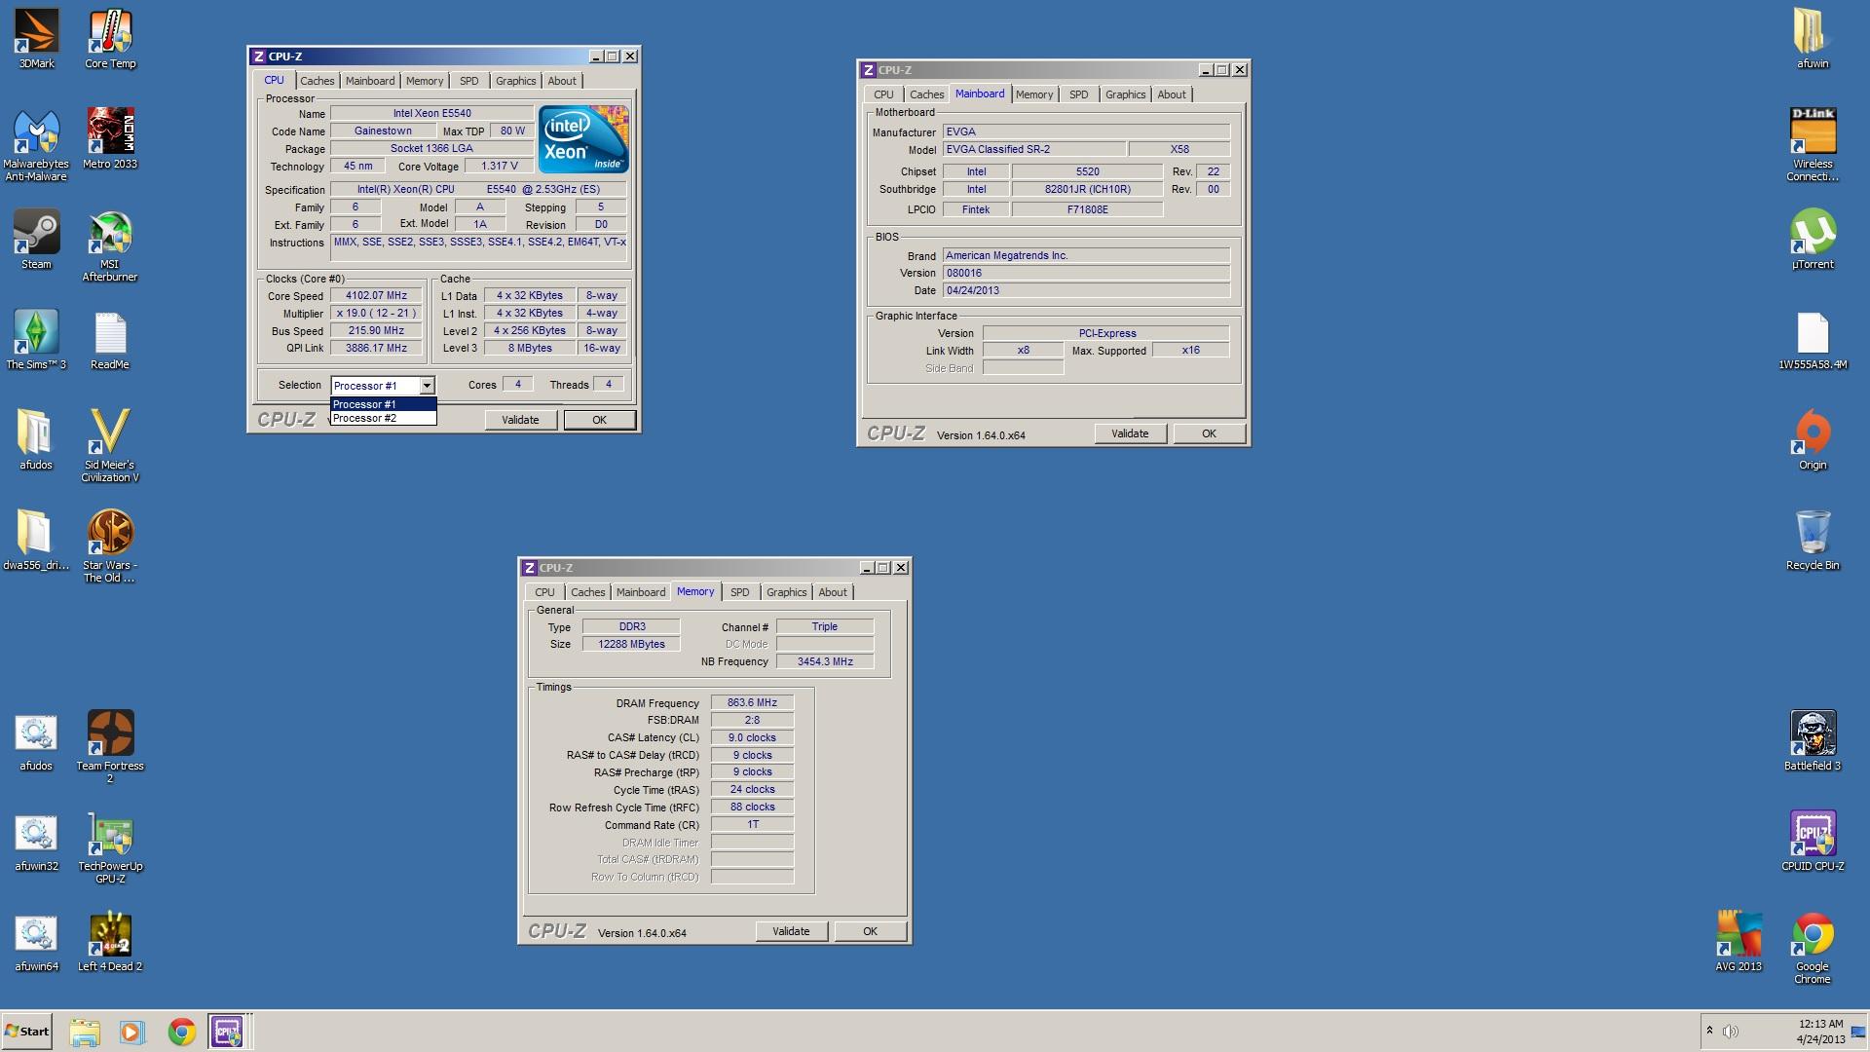The height and width of the screenshot is (1052, 1870).
Task: Switch to SPD tab in Memory window
Action: click(739, 592)
